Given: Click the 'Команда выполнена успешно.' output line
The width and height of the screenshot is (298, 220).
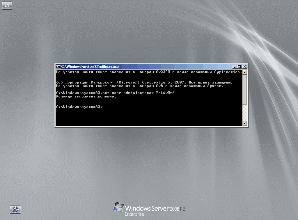Looking at the screenshot, I should click(x=86, y=96).
